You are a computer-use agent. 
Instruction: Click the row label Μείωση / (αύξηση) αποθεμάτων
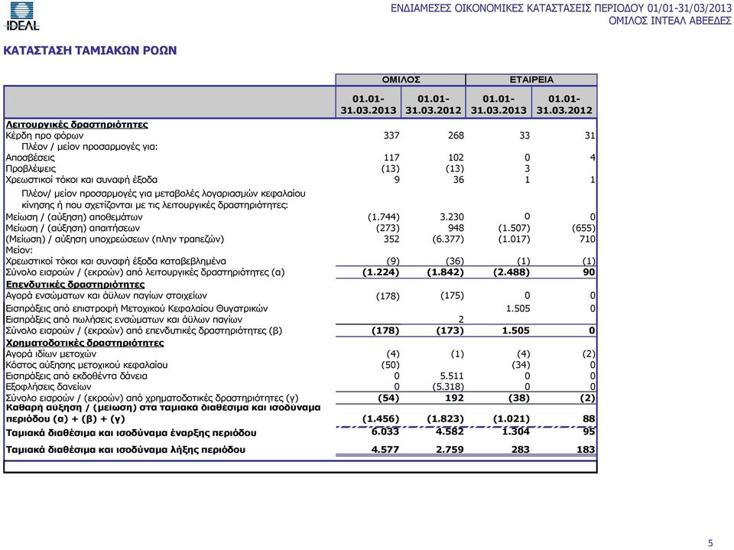pos(74,217)
